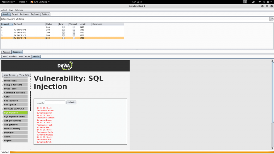
Task: Open the Columns menu
Action: 18,10
